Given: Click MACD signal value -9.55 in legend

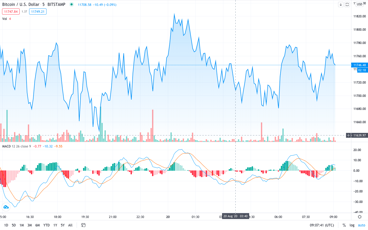Looking at the screenshot, I should pyautogui.click(x=58, y=146).
